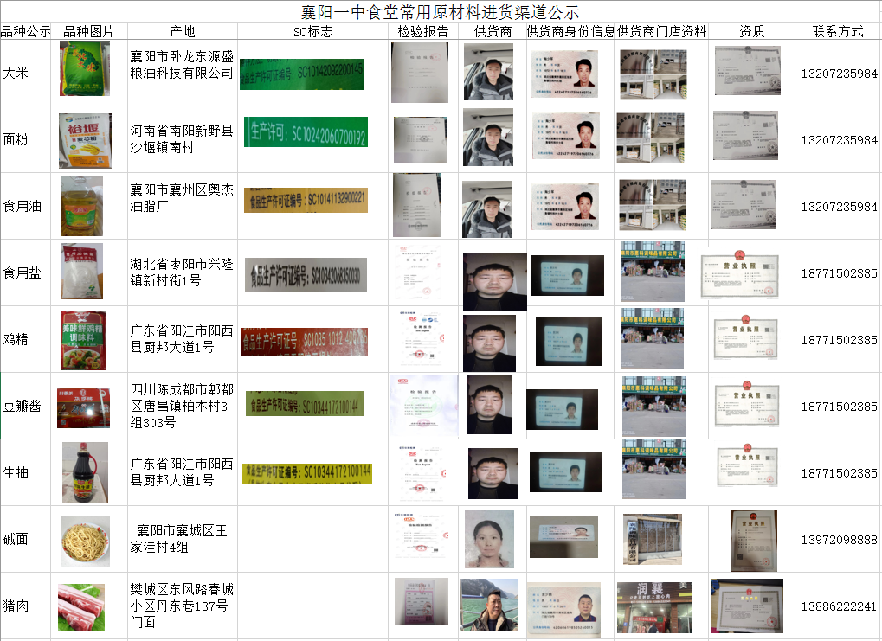Image resolution: width=882 pixels, height=641 pixels.
Task: Click the soy sauce bottle image in 生抽 row
Action: coord(85,472)
